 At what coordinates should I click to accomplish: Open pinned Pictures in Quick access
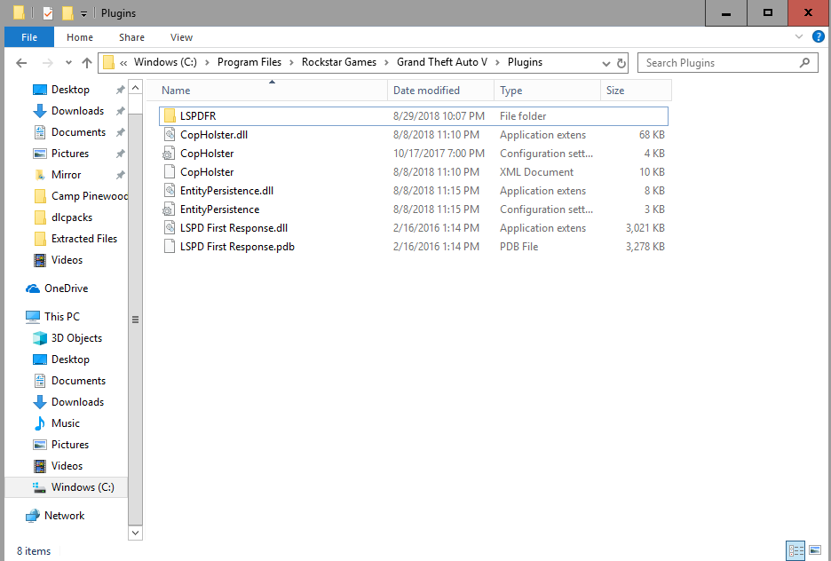coord(70,153)
